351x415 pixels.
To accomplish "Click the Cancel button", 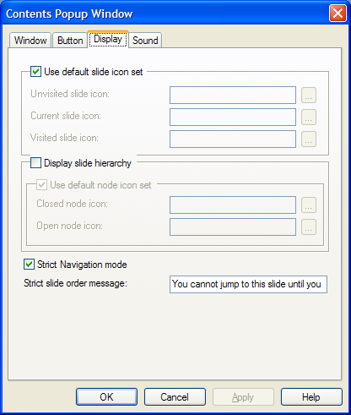I will click(x=175, y=397).
